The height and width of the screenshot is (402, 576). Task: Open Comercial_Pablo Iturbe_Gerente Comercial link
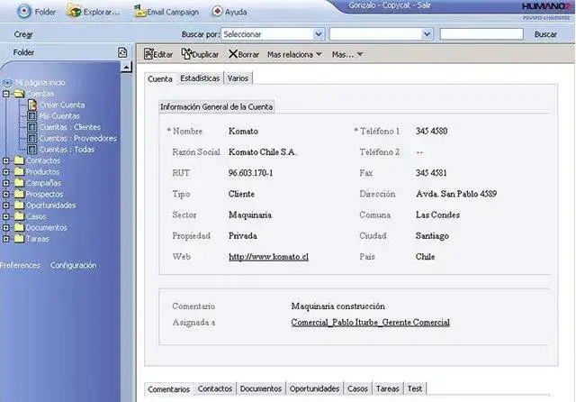tap(370, 323)
